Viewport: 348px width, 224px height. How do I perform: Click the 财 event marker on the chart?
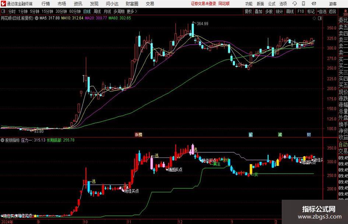(x=309, y=135)
